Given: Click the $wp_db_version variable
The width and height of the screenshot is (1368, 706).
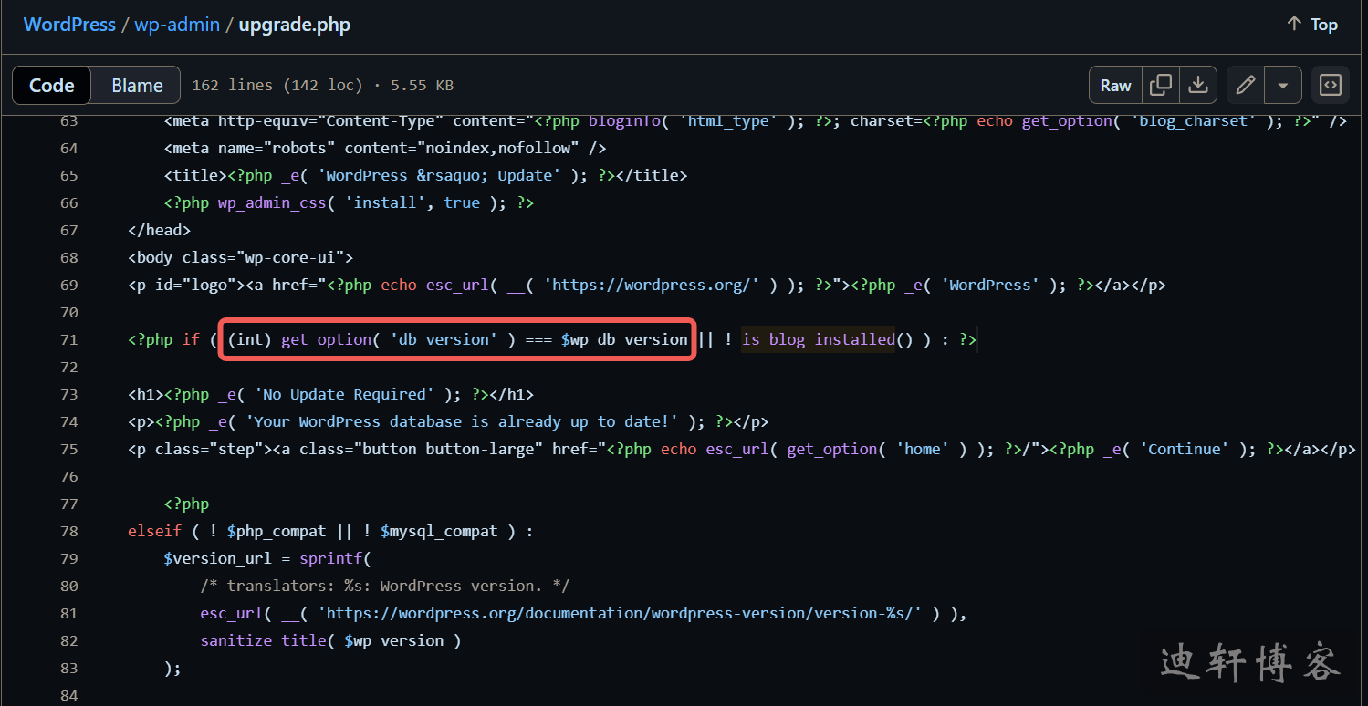Looking at the screenshot, I should [x=624, y=339].
